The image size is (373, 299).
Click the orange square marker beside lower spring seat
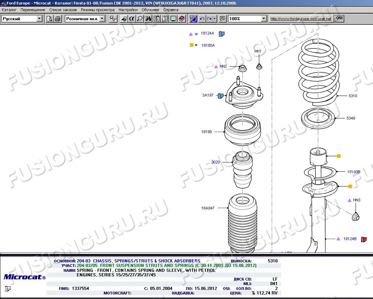click(x=350, y=186)
